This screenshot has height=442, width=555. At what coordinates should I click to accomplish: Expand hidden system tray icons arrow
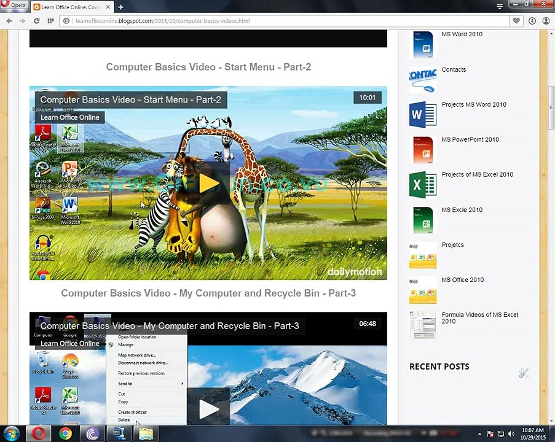479,433
